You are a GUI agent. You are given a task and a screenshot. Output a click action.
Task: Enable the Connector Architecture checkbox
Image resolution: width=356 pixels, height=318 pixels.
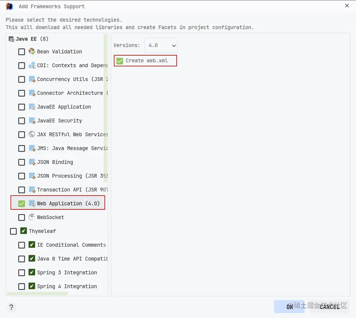coord(22,93)
